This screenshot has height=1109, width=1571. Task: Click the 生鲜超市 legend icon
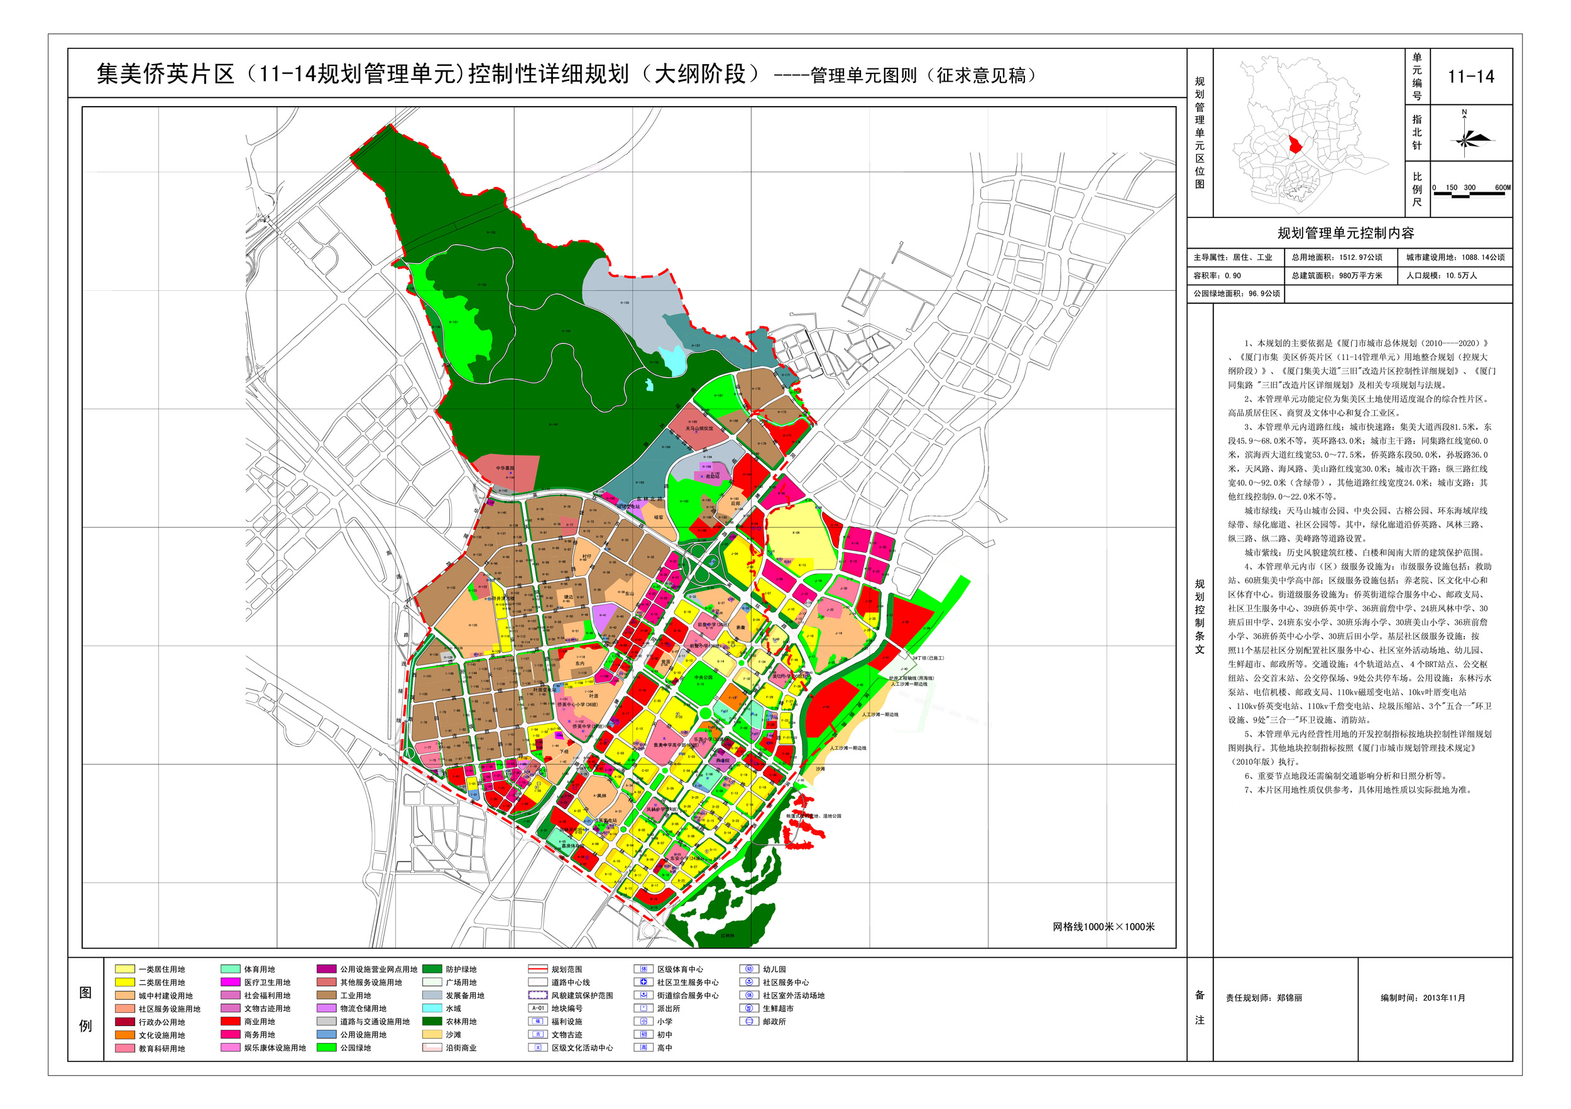pyautogui.click(x=748, y=1009)
